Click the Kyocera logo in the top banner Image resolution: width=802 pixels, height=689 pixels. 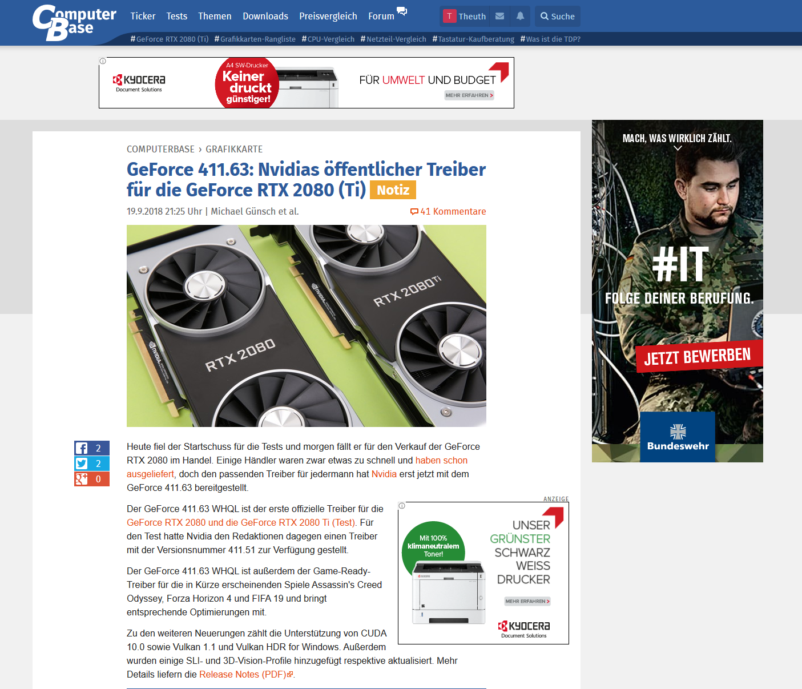139,83
